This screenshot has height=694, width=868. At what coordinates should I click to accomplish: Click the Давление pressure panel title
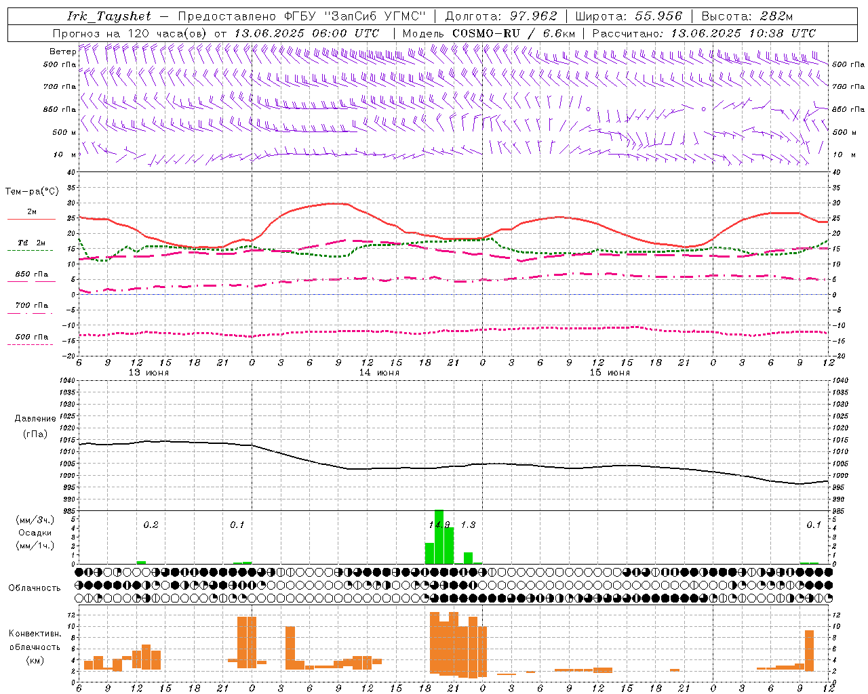[35, 419]
